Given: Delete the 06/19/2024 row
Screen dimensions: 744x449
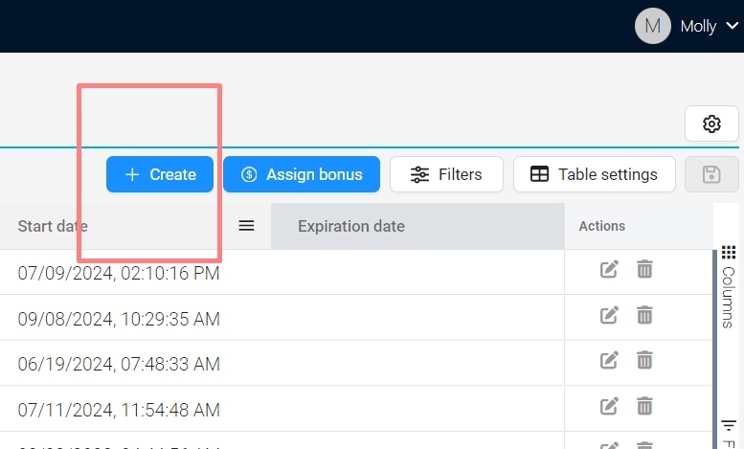Looking at the screenshot, I should (x=644, y=360).
